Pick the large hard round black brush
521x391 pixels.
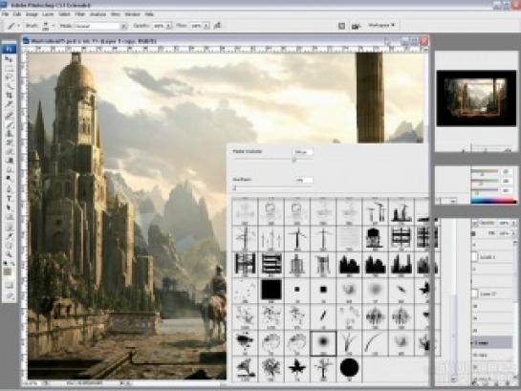(x=349, y=368)
